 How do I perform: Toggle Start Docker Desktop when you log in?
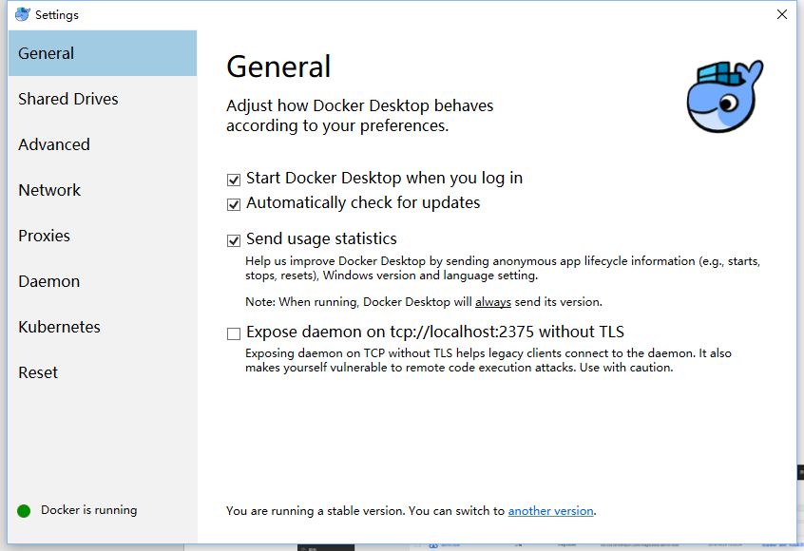[x=234, y=180]
